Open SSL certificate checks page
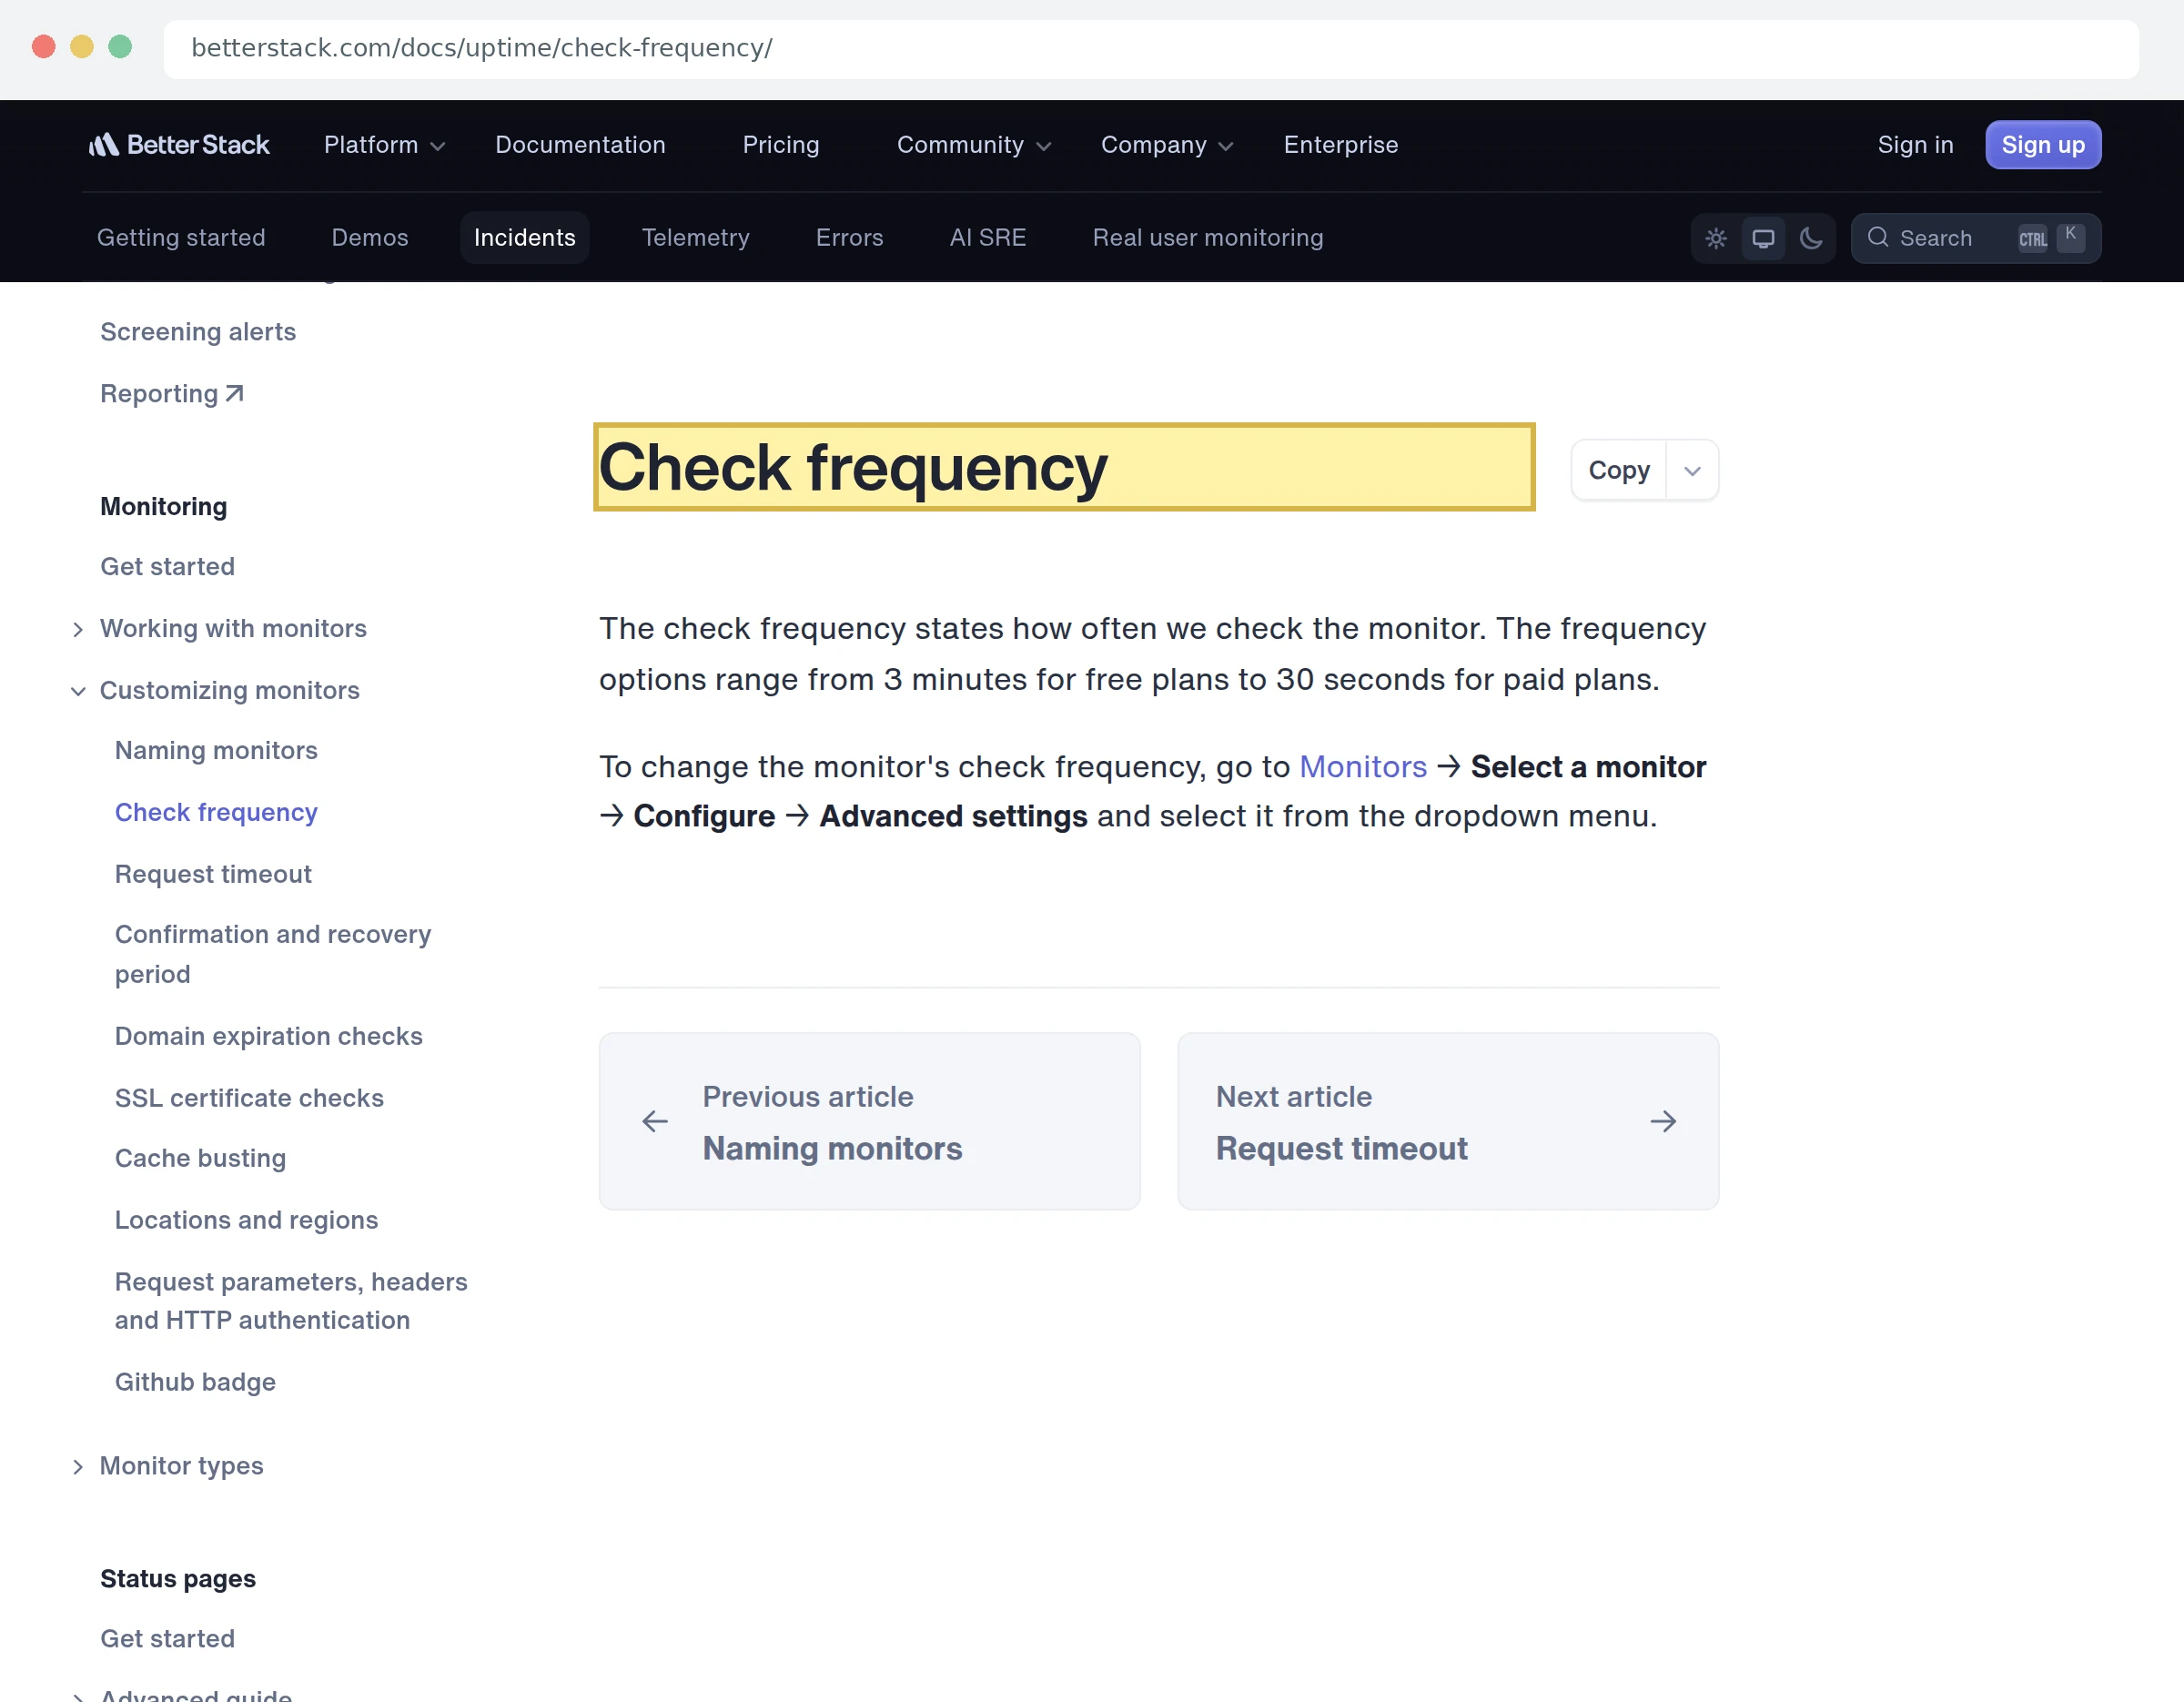Viewport: 2184px width, 1702px height. pyautogui.click(x=249, y=1099)
